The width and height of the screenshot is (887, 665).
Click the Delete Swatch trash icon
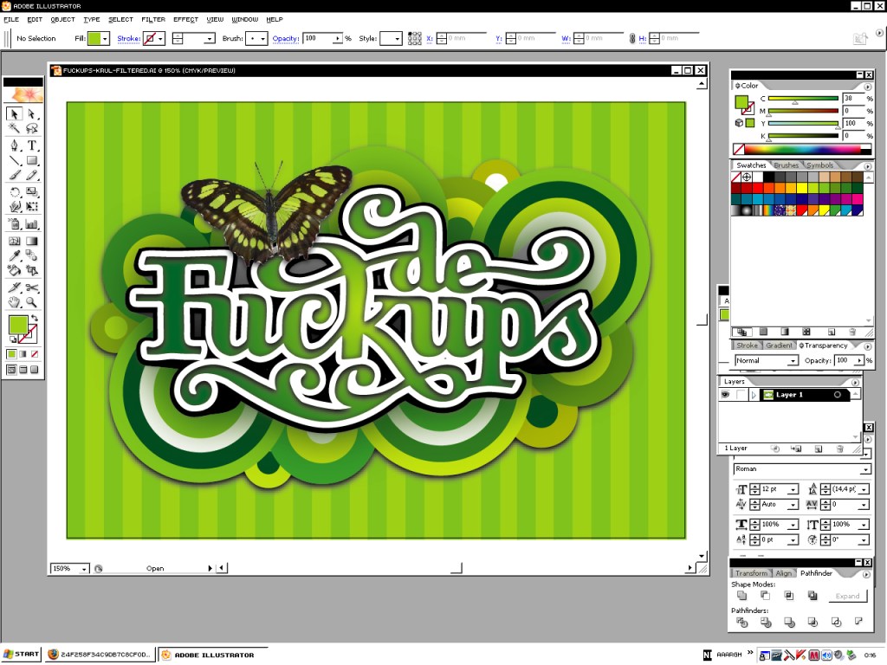click(x=852, y=332)
